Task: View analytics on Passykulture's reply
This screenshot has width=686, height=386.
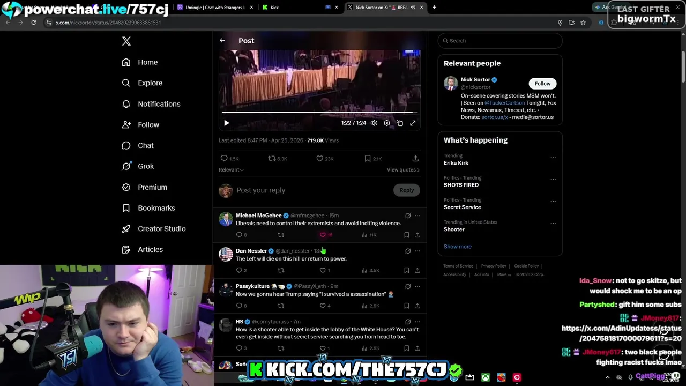Action: coord(364,306)
